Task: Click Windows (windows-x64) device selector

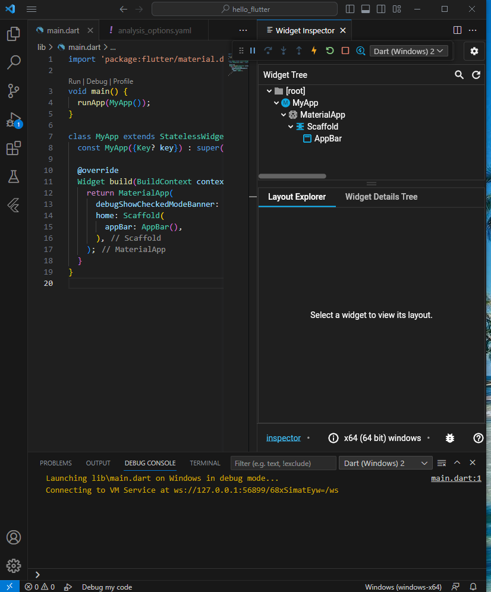Action: tap(403, 587)
